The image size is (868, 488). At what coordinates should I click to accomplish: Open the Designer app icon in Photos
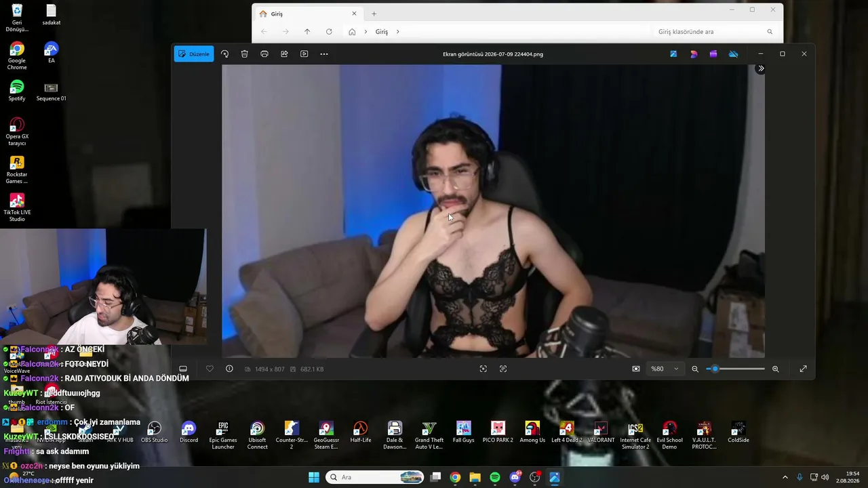click(693, 54)
